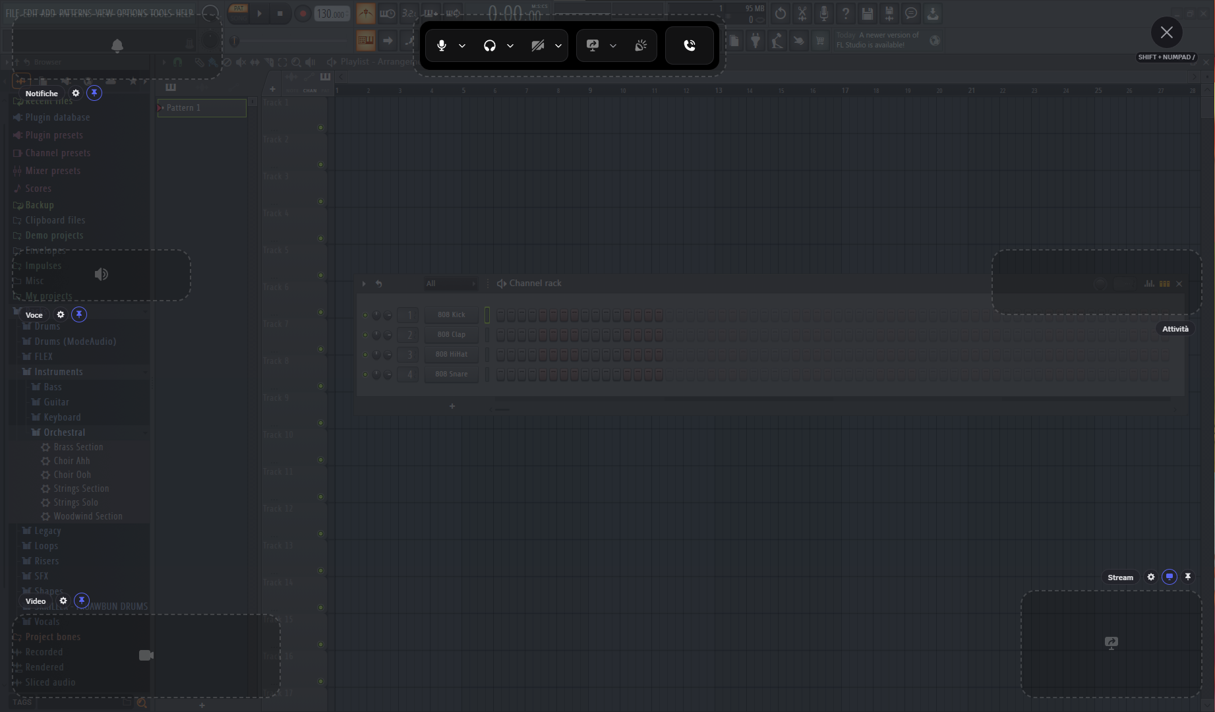Viewport: 1215px width, 712px height.
Task: Click the 130 tempo field
Action: click(332, 14)
